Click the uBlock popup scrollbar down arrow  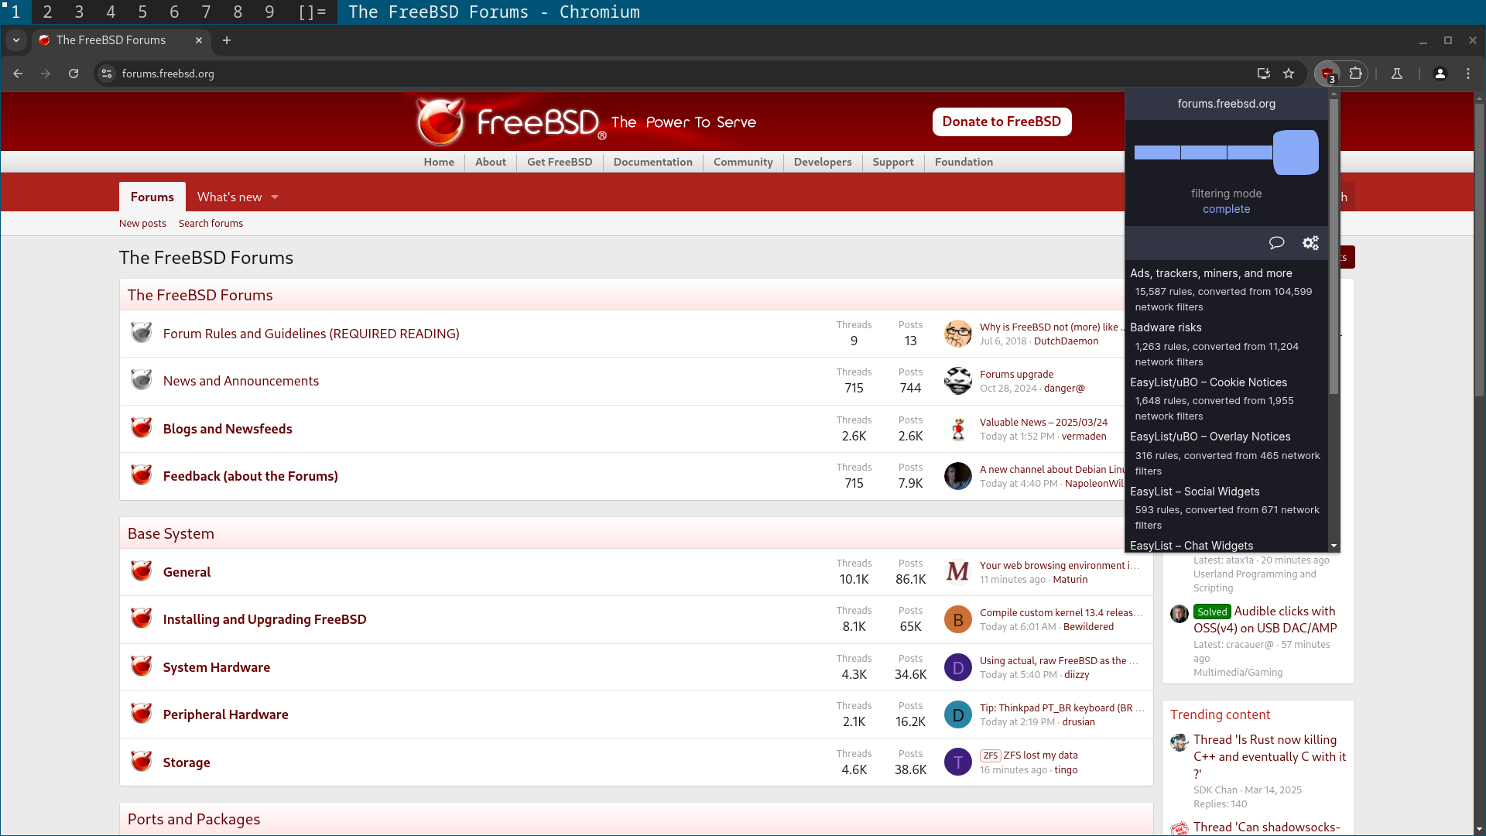[1334, 546]
